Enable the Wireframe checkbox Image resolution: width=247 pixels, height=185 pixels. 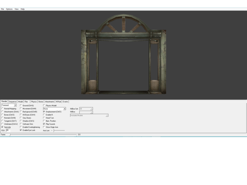pos(3,124)
